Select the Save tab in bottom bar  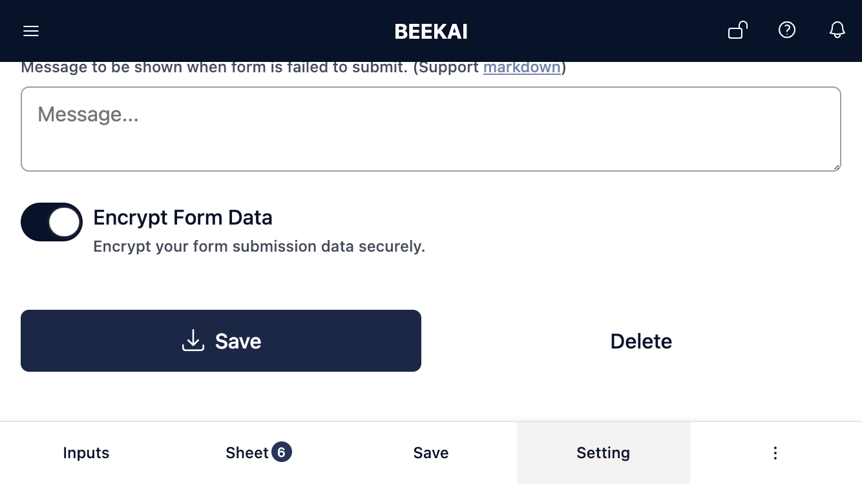click(x=431, y=453)
